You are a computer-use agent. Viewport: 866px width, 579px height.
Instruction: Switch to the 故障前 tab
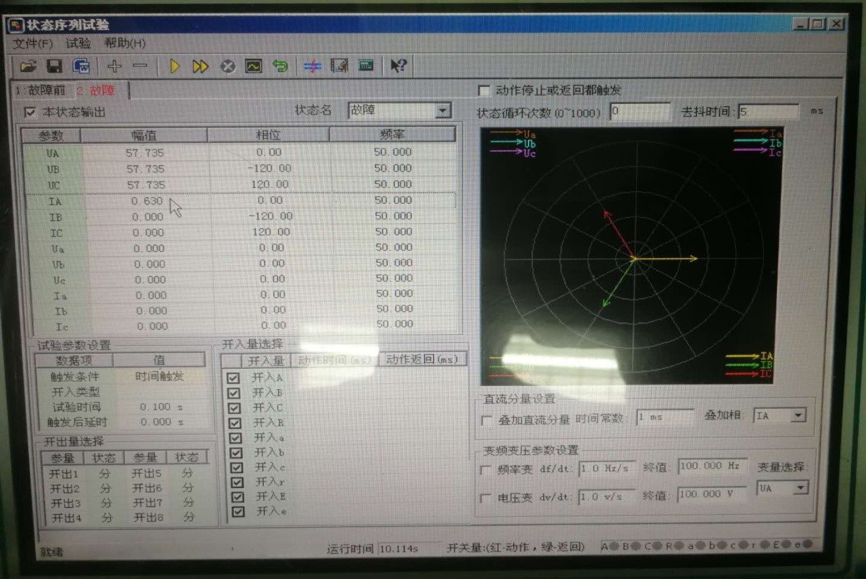point(41,90)
